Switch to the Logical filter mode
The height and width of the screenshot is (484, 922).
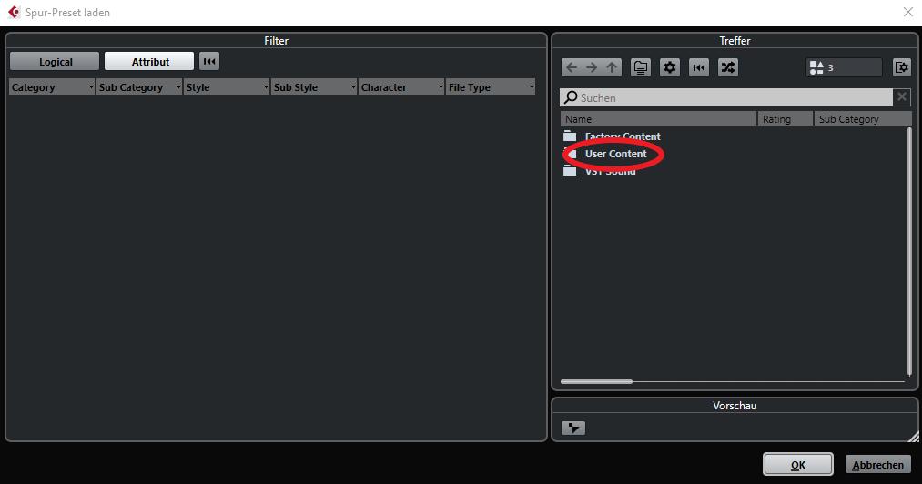click(56, 62)
